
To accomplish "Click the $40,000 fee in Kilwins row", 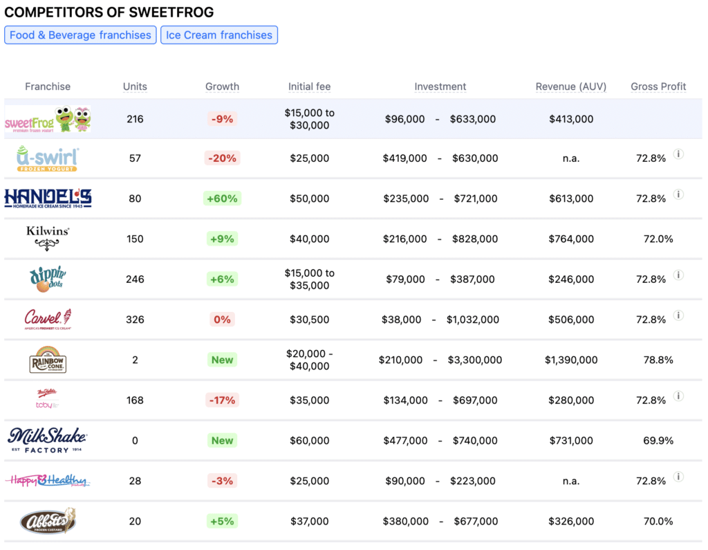I will point(309,239).
